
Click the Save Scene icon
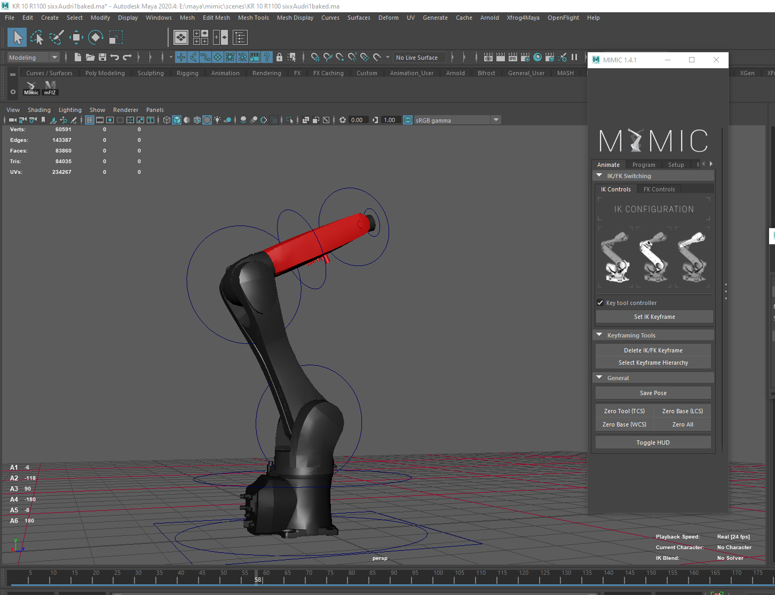tap(102, 57)
